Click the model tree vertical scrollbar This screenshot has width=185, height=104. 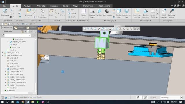click(x=36, y=65)
